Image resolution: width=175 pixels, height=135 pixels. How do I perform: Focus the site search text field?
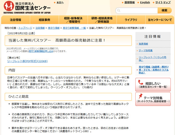[136, 10]
